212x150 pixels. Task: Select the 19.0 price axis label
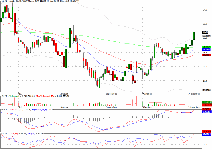pyautogui.click(x=205, y=80)
